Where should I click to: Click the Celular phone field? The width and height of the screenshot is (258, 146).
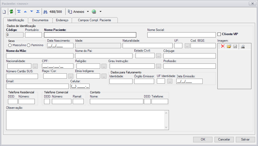pos(80,86)
